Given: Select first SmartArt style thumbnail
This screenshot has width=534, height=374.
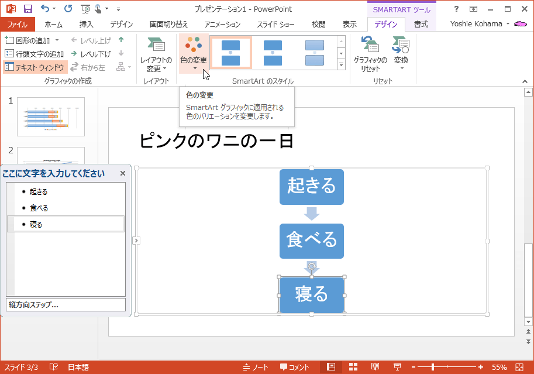Looking at the screenshot, I should point(231,53).
